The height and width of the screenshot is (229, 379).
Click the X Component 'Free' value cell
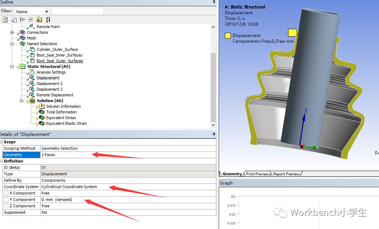(x=128, y=193)
